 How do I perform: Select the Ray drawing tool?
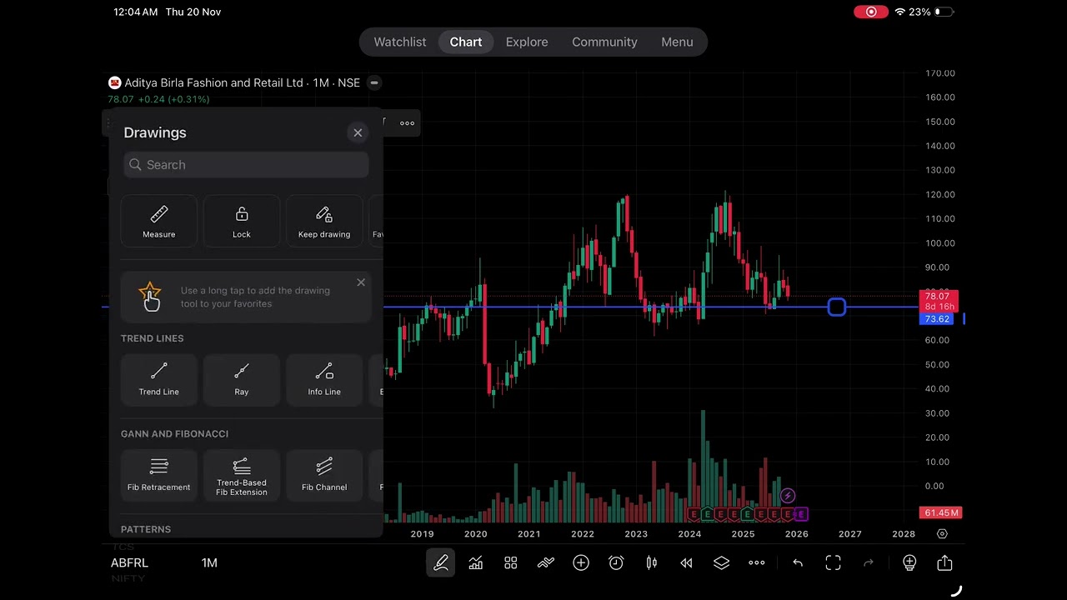coord(242,379)
